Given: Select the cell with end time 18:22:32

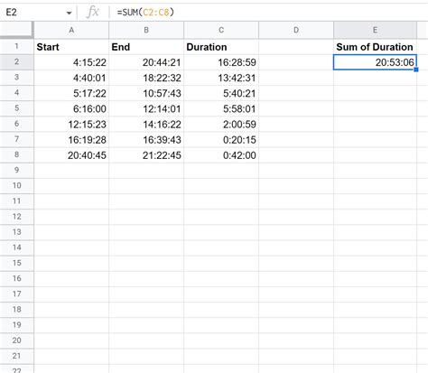Looking at the screenshot, I should [146, 78].
